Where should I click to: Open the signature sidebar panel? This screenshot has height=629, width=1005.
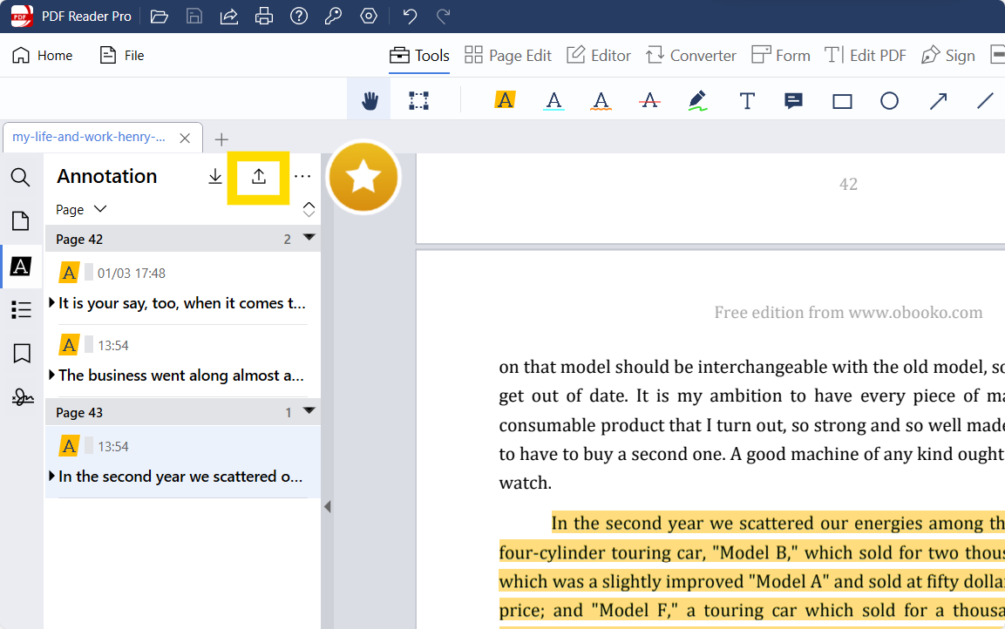23,398
